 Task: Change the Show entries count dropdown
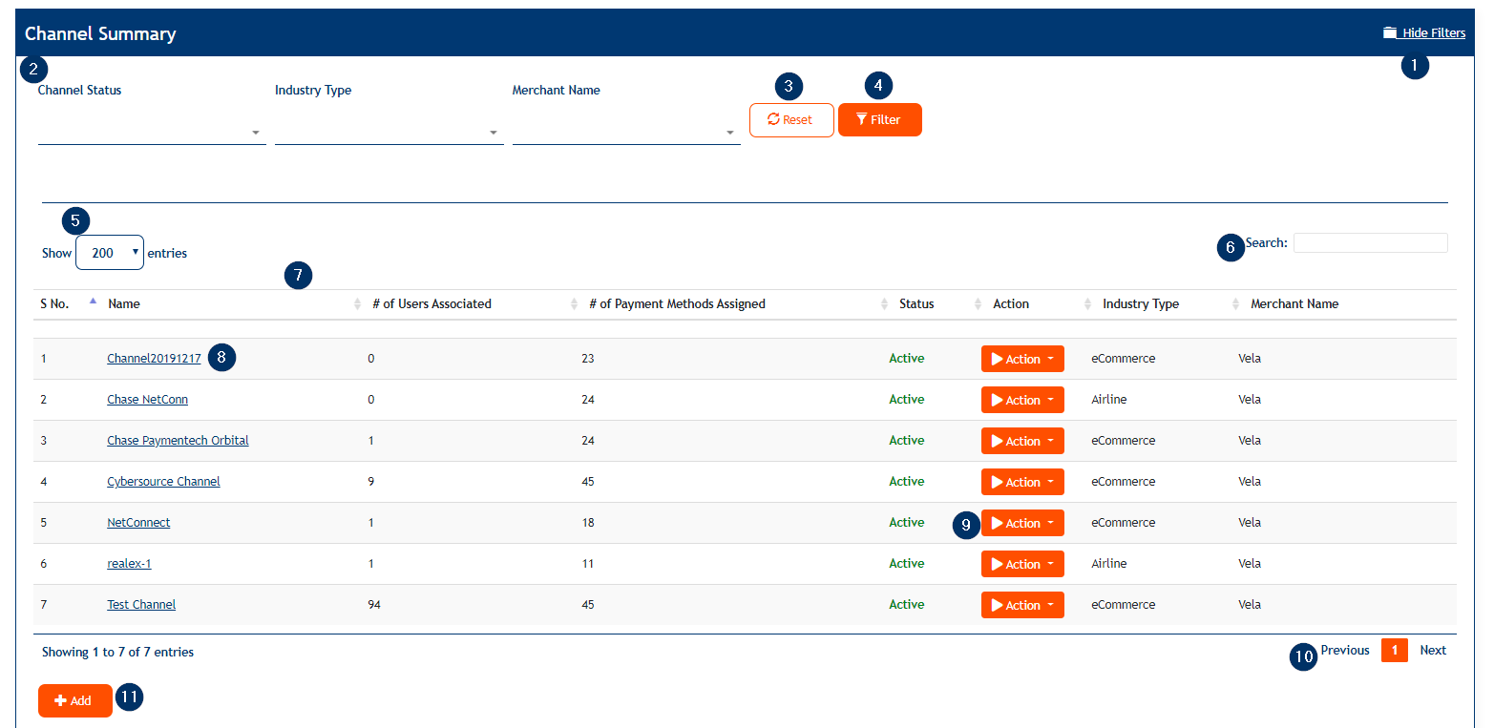tap(110, 253)
